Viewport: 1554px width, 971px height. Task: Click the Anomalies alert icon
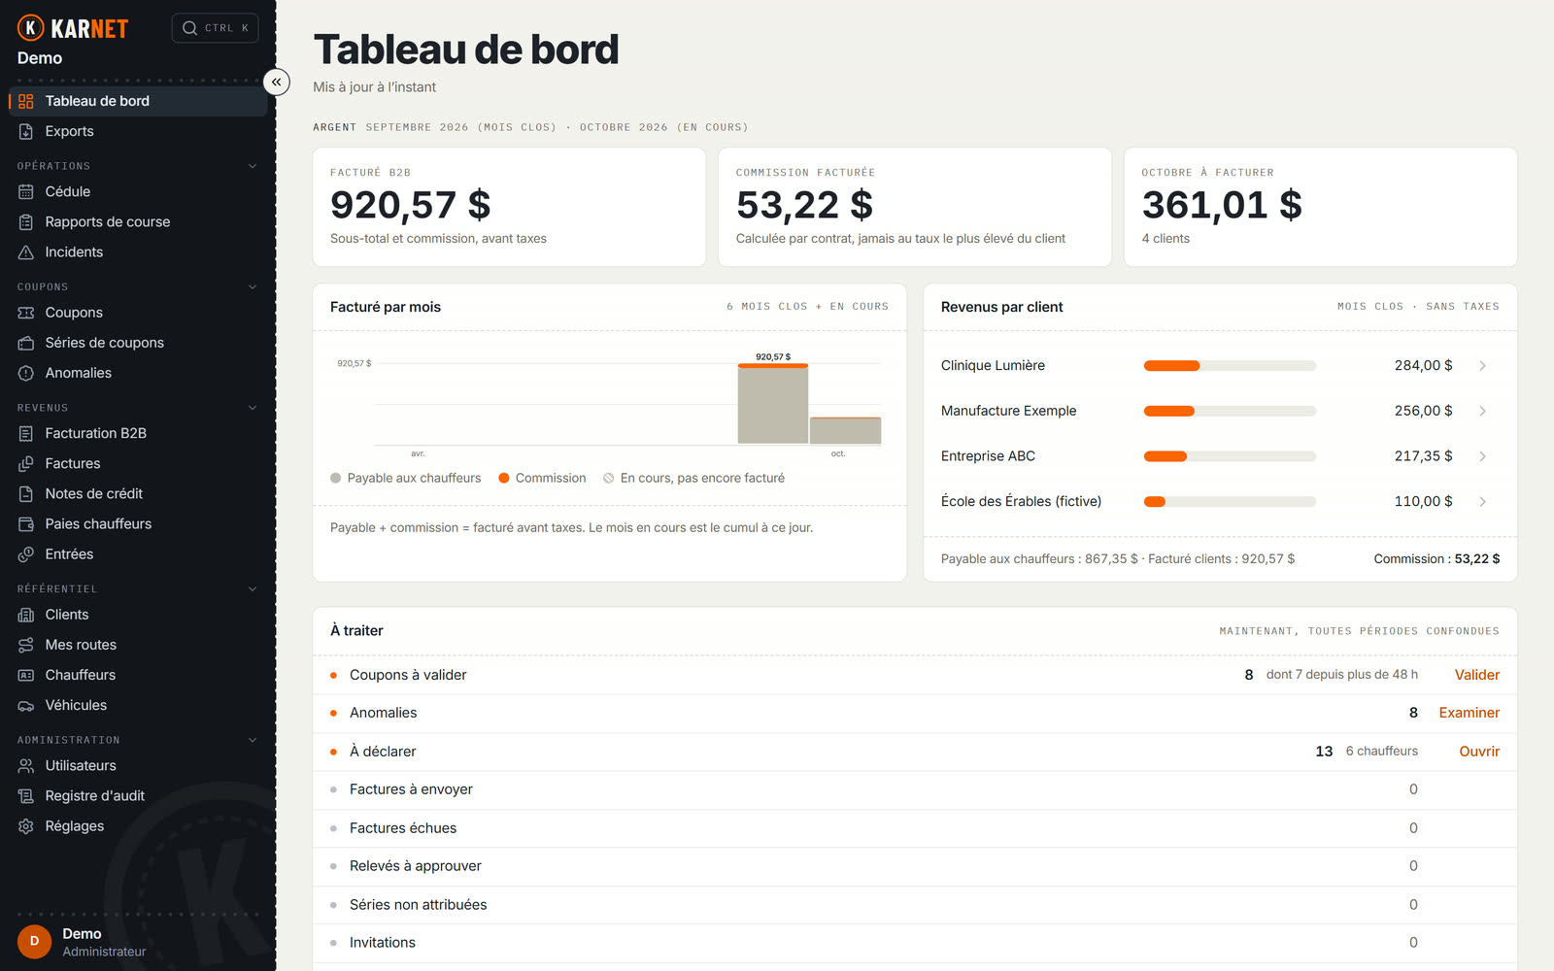tap(26, 373)
